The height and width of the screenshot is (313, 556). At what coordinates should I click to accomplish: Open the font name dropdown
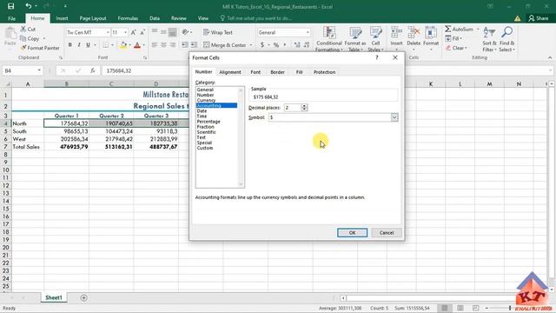tap(108, 32)
